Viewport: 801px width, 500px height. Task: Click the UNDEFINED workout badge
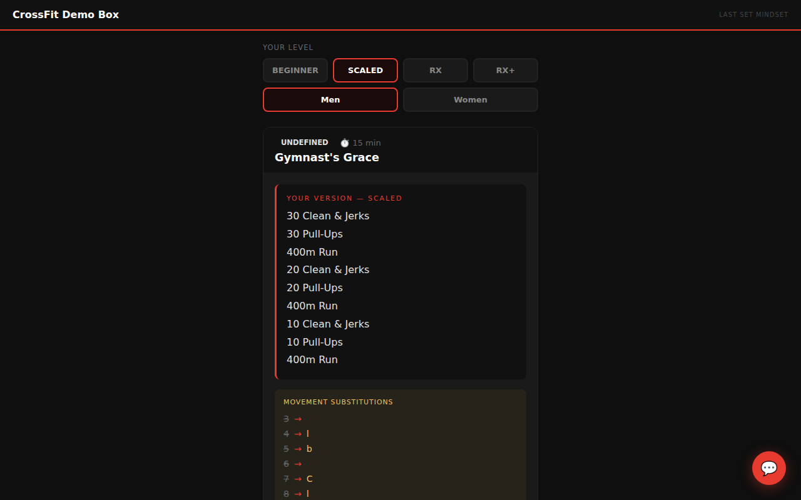[x=304, y=142]
